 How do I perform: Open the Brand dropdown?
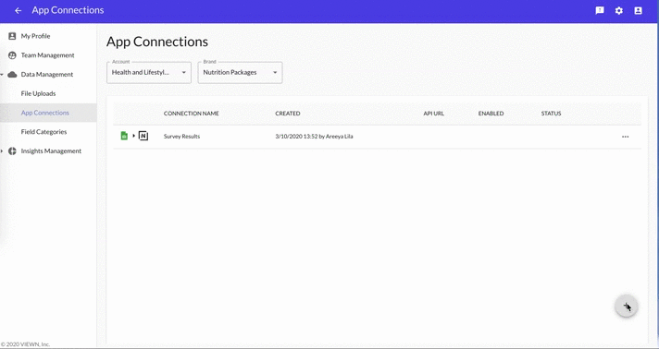click(240, 73)
